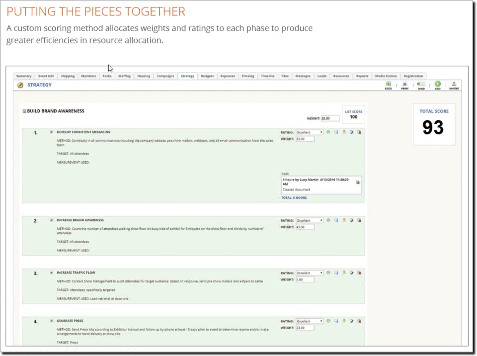
Task: Click the Print icon in toolbar
Action: click(405, 85)
